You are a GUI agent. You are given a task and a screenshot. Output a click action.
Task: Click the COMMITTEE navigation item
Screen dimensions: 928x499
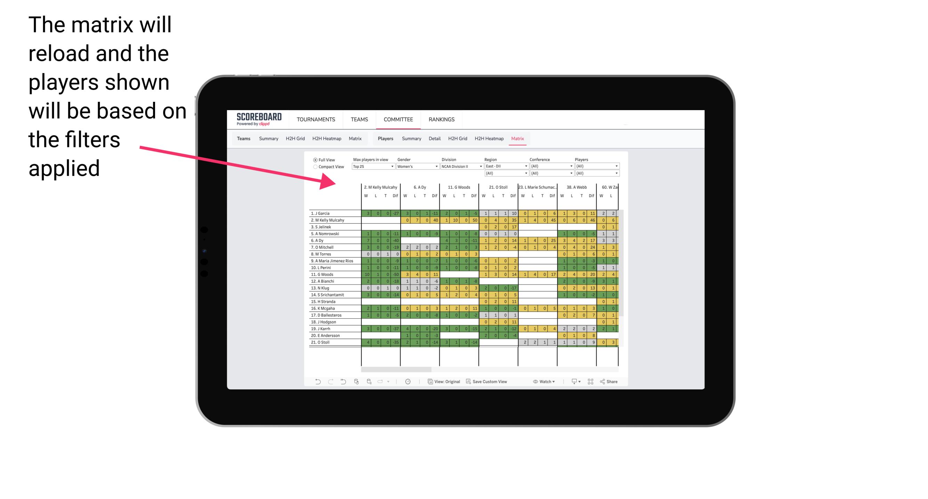399,118
